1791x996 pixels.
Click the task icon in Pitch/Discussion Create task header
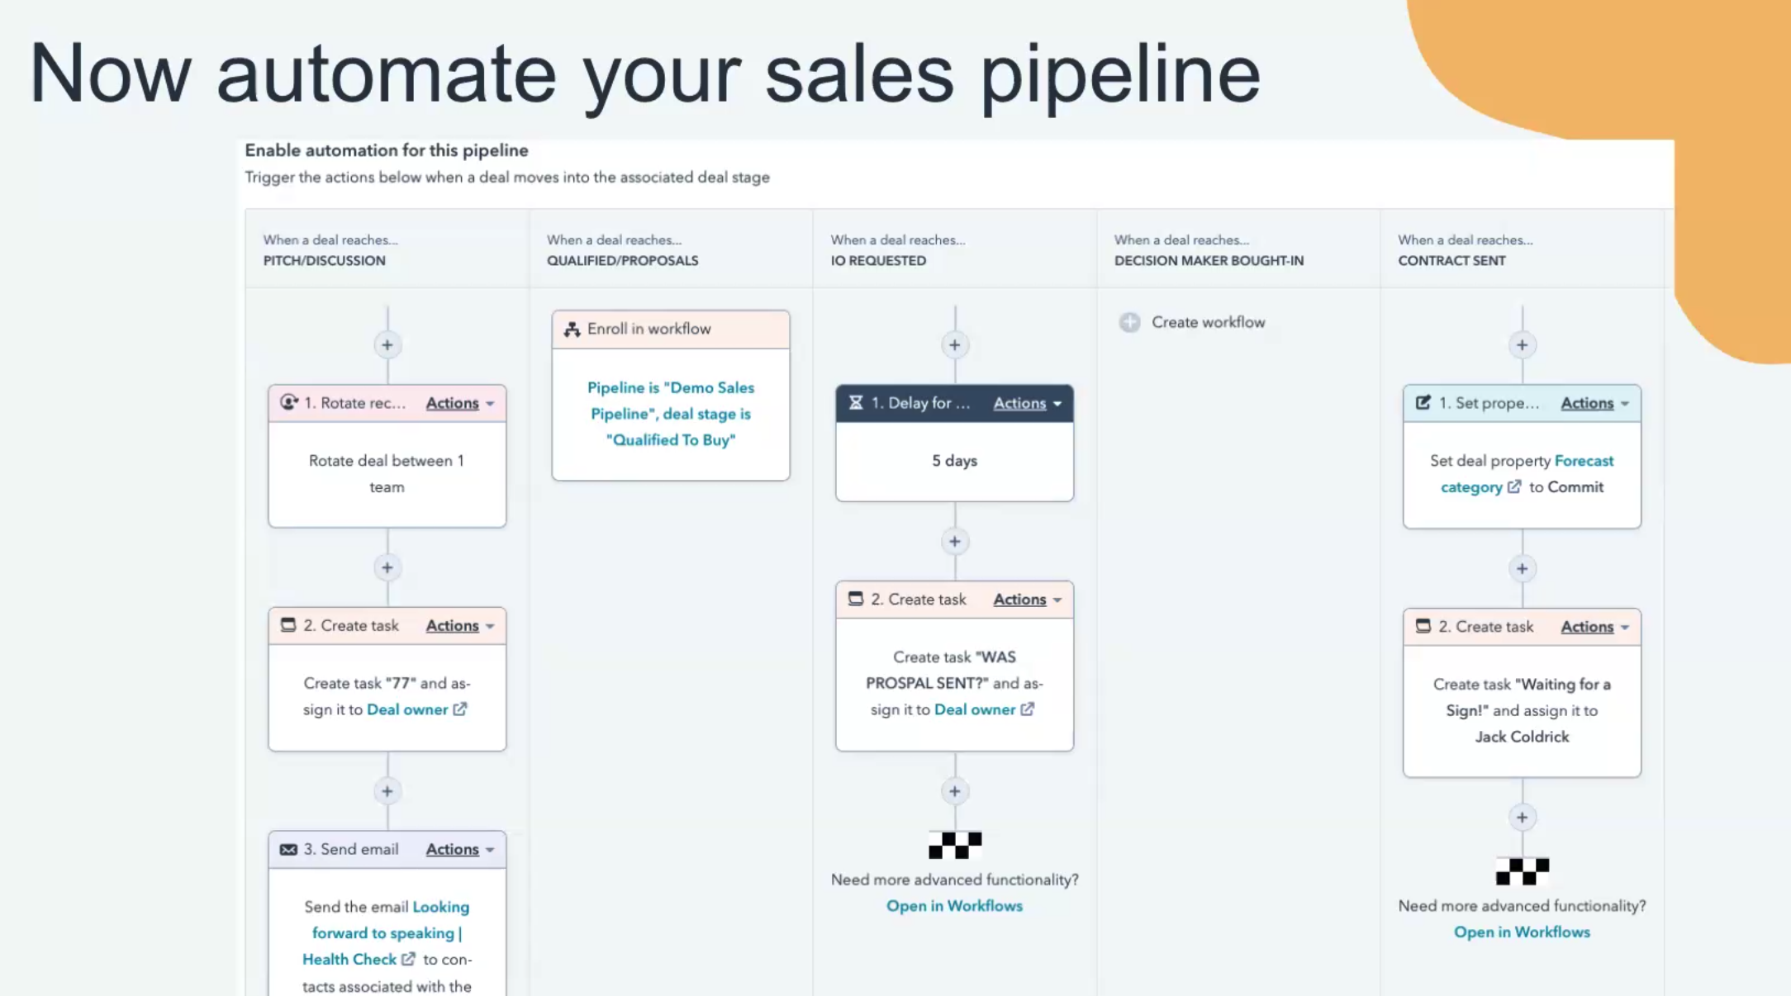pyautogui.click(x=287, y=625)
